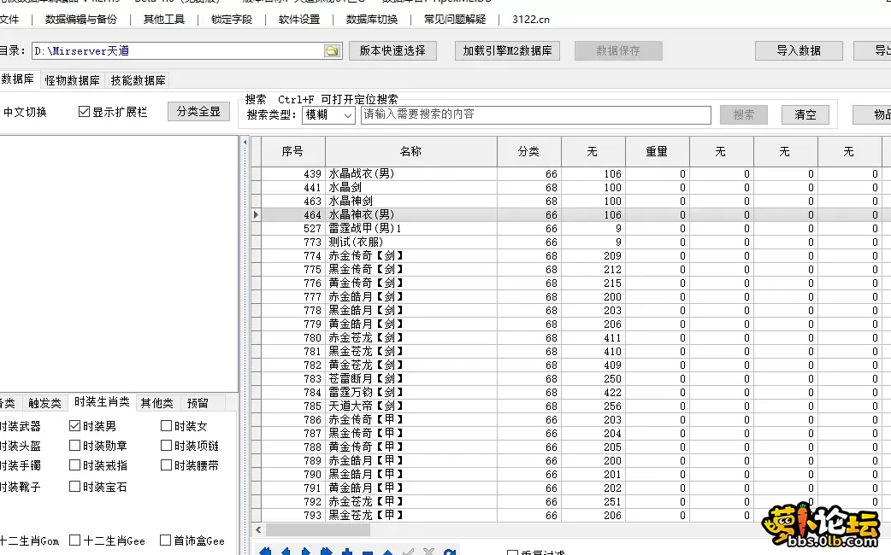The height and width of the screenshot is (555, 891).
Task: Click the 版本快速选择 button
Action: pos(392,50)
